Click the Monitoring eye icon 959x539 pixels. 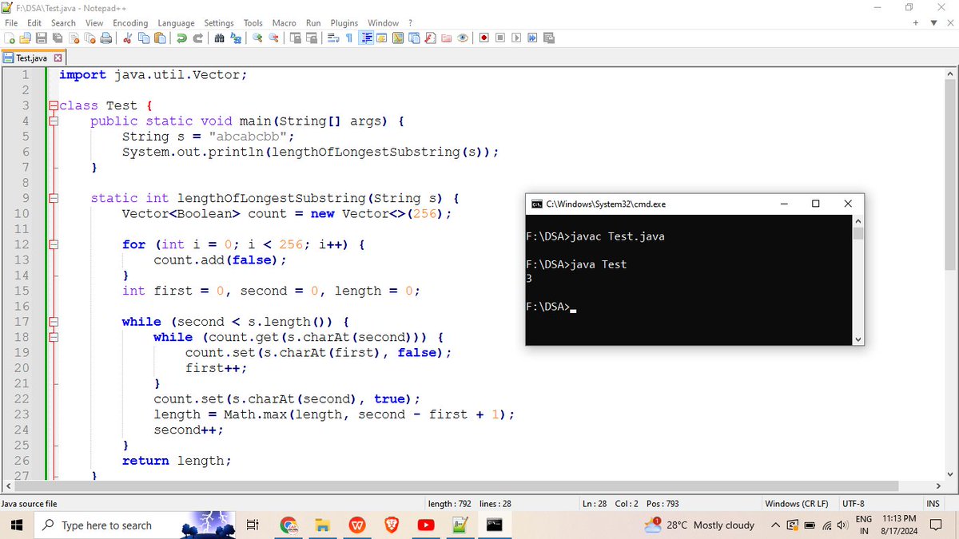[463, 38]
